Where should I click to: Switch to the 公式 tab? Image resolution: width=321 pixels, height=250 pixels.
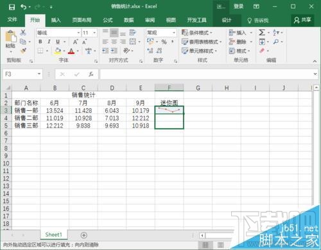point(108,20)
